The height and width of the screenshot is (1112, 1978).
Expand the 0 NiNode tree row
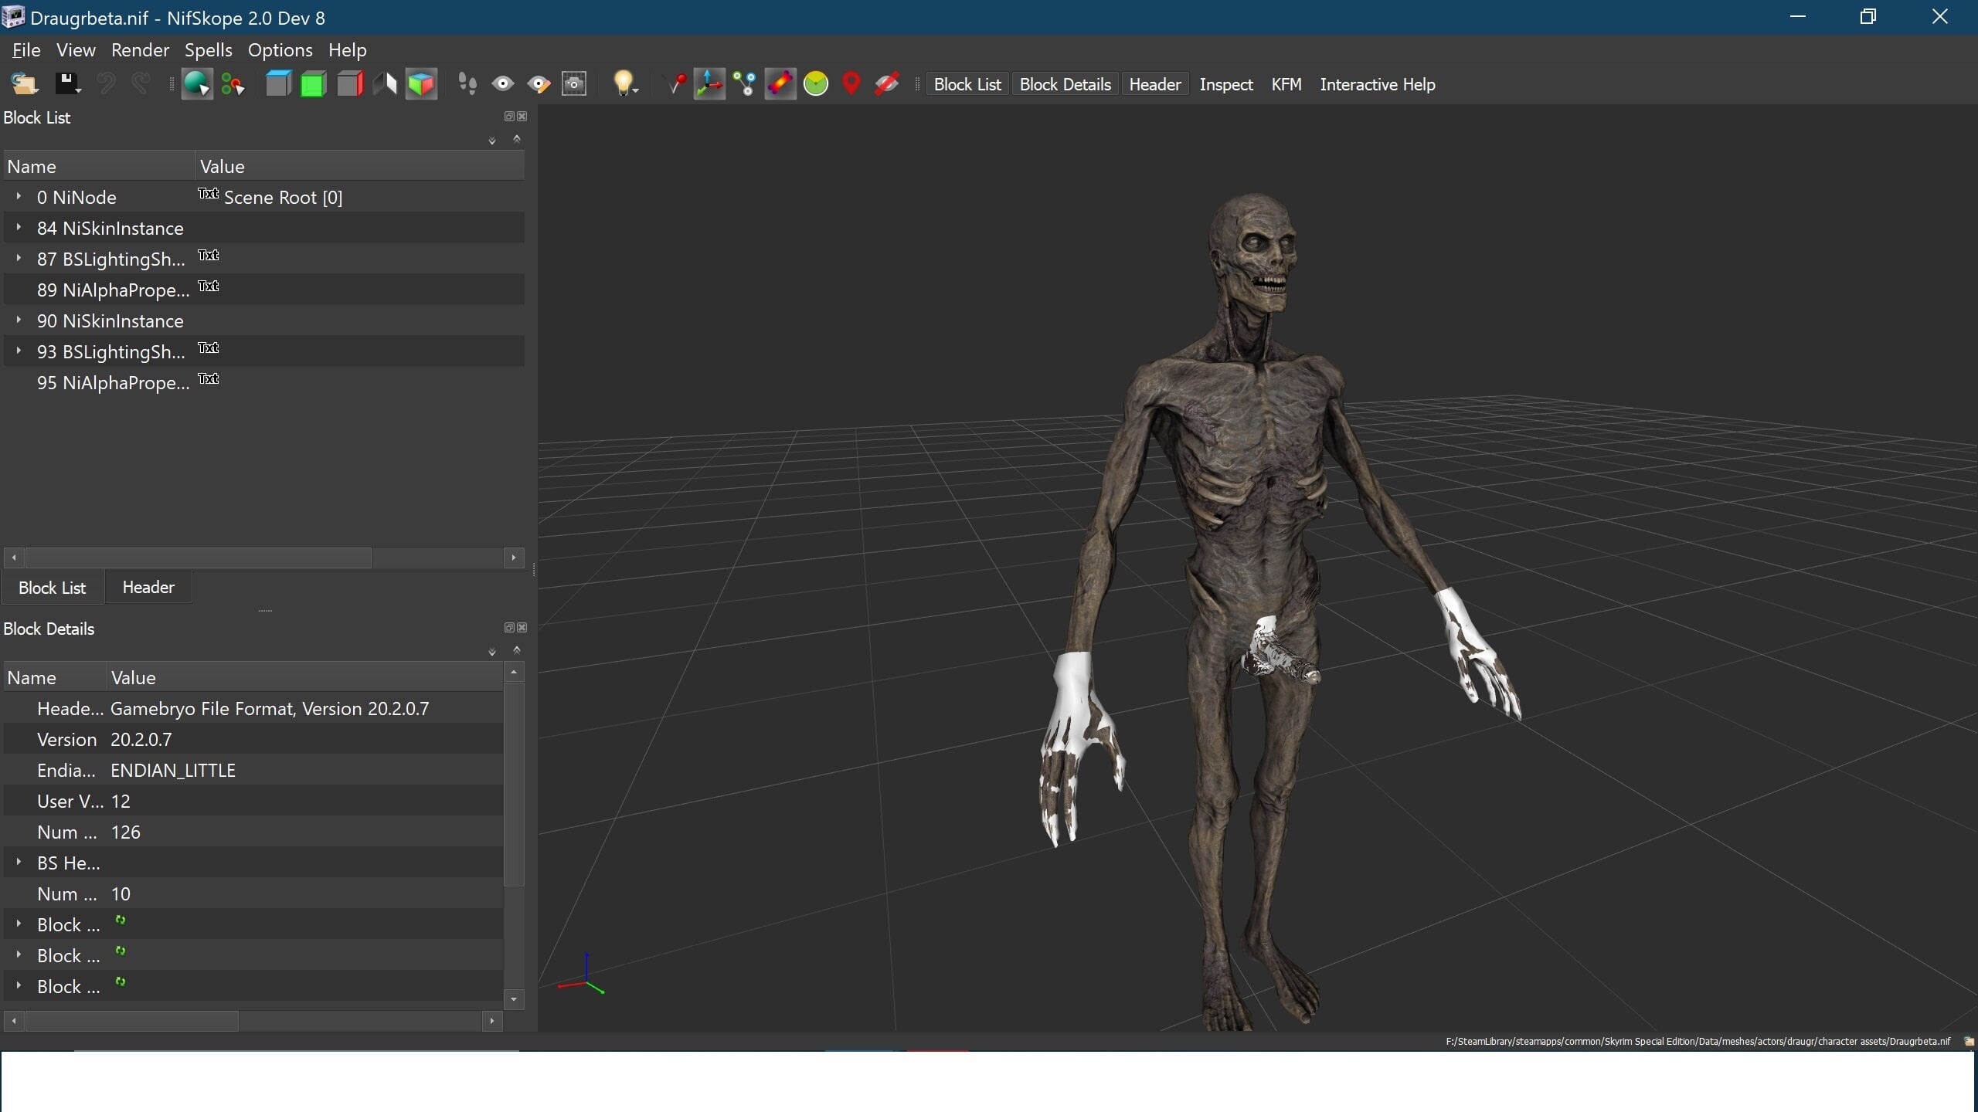[19, 197]
